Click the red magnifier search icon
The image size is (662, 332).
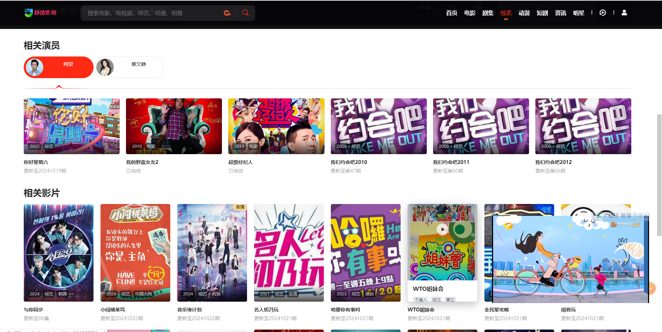coord(245,13)
